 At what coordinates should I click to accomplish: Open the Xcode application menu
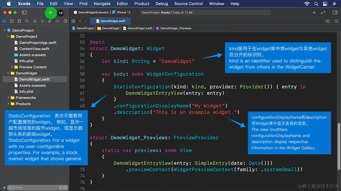point(24,4)
